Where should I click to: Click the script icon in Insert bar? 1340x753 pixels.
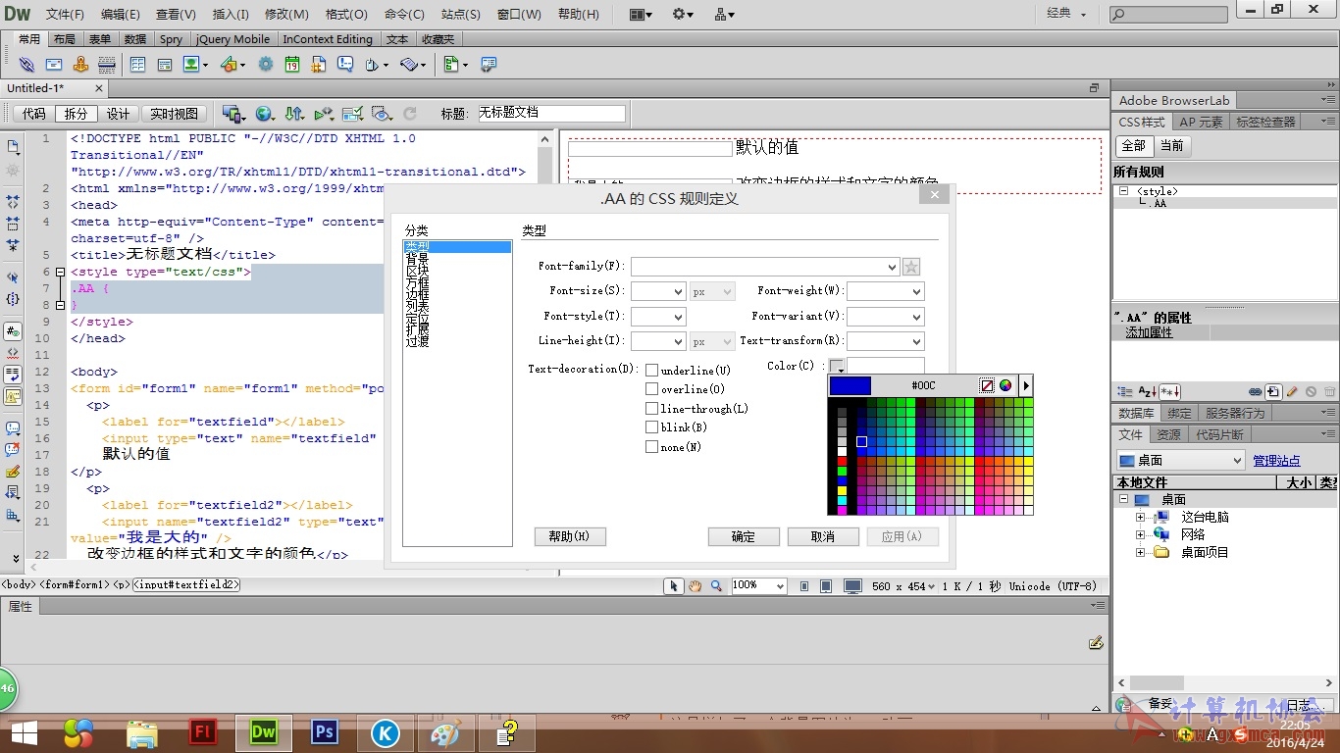(x=409, y=64)
